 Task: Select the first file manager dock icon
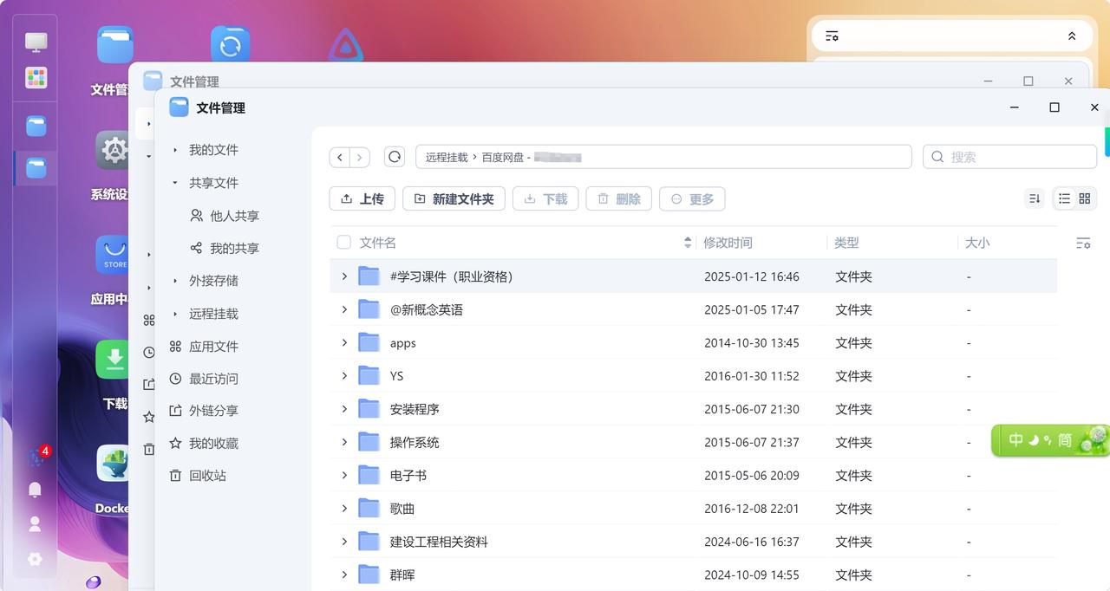pyautogui.click(x=36, y=127)
